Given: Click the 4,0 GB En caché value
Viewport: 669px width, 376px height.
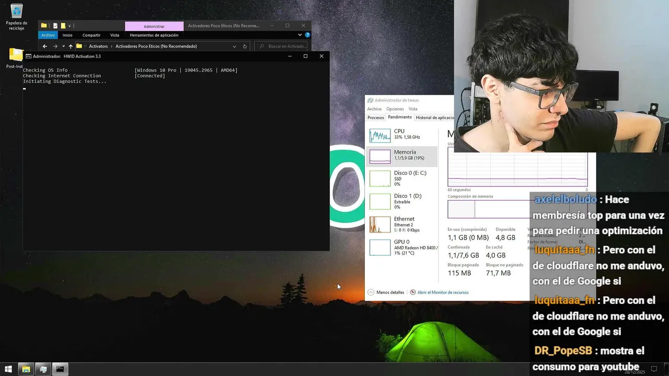Looking at the screenshot, I should pos(495,255).
